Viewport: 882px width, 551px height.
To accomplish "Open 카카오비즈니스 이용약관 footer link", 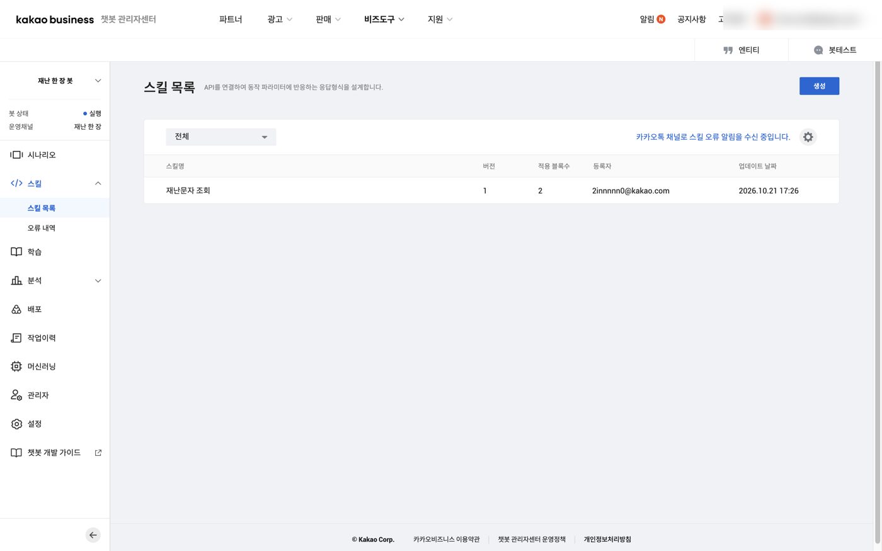I will point(447,540).
